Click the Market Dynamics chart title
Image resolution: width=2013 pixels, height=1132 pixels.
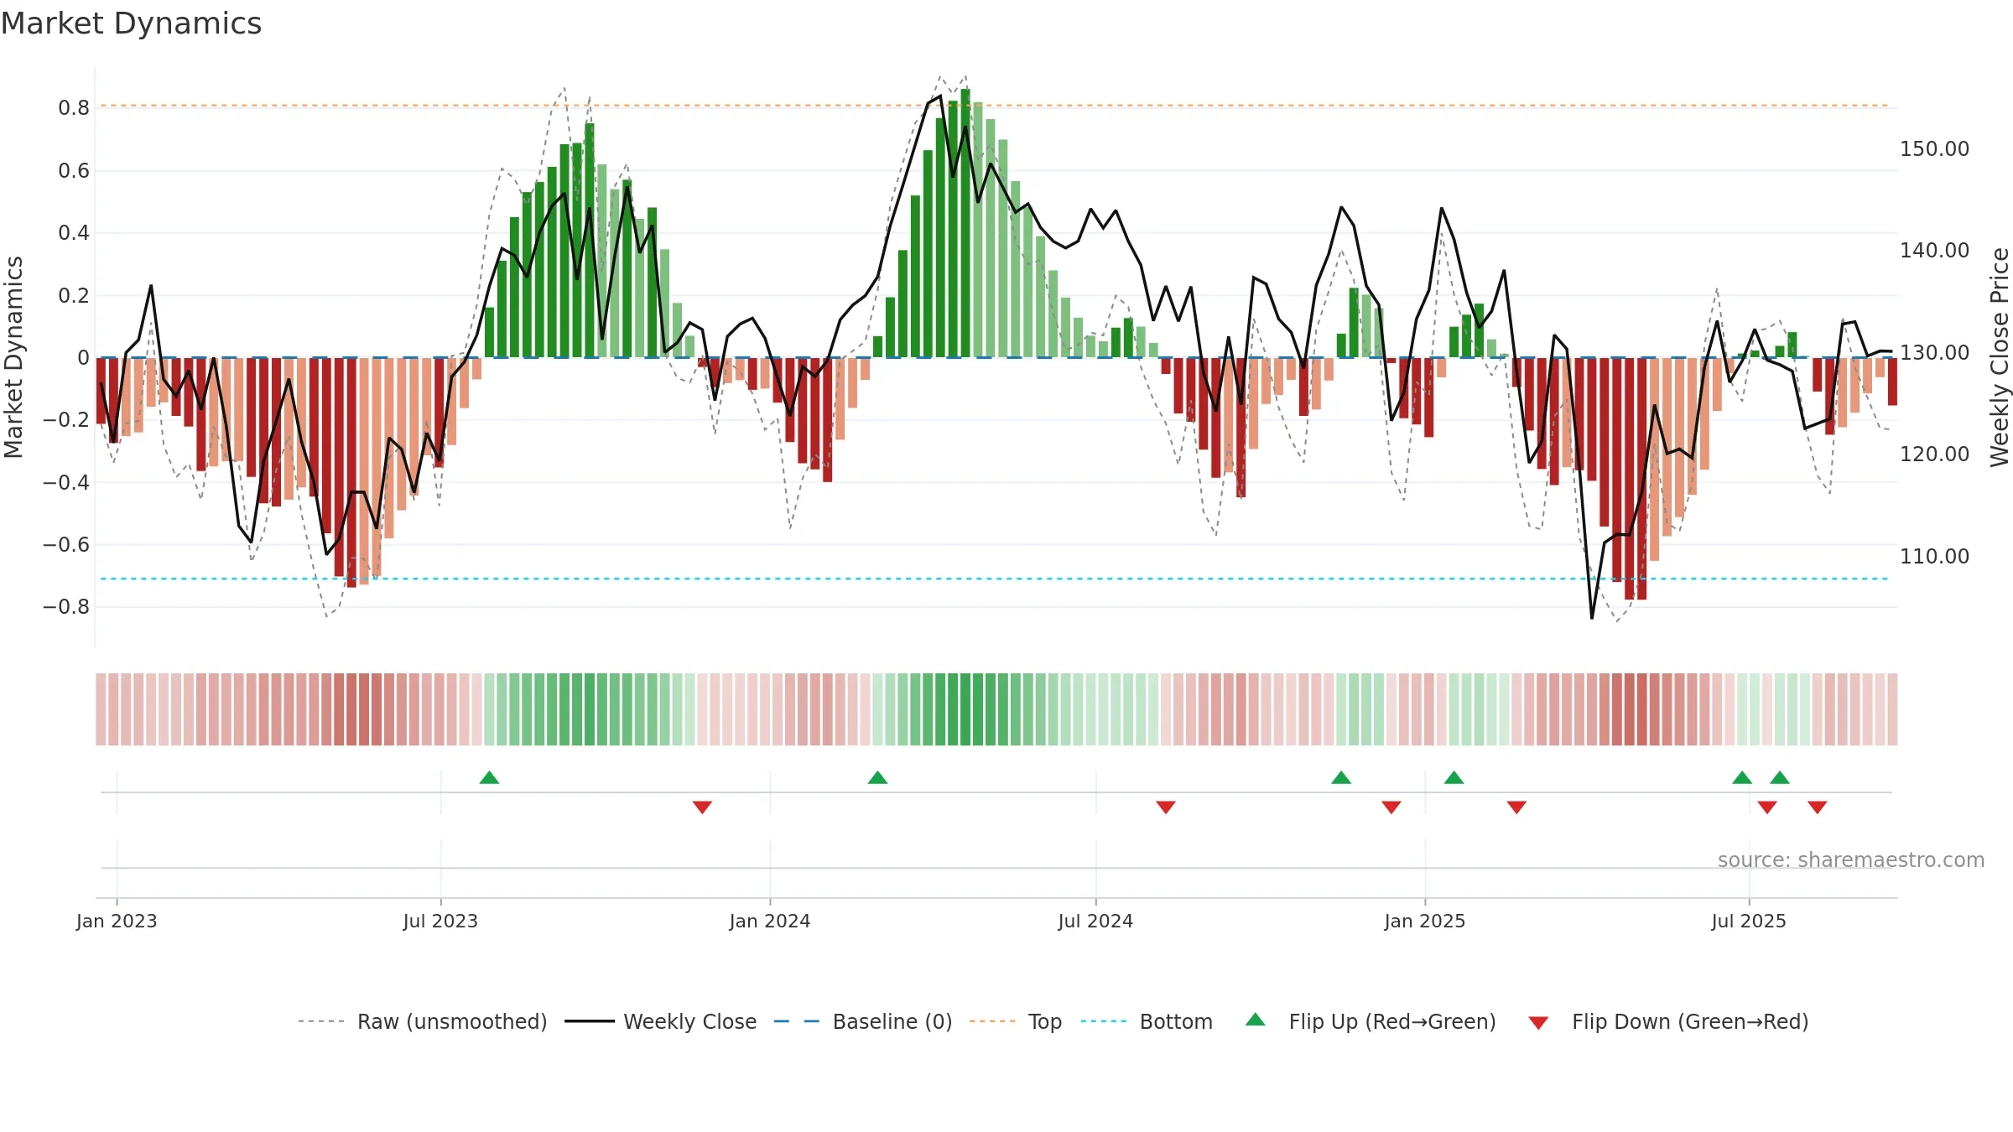[131, 23]
